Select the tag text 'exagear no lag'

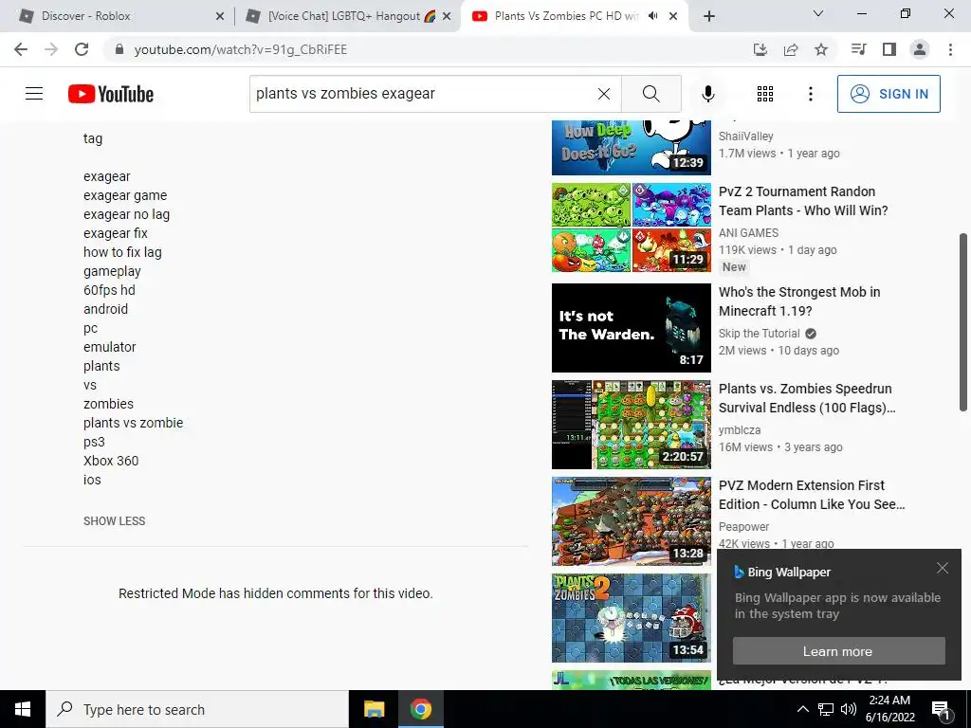[x=126, y=214]
